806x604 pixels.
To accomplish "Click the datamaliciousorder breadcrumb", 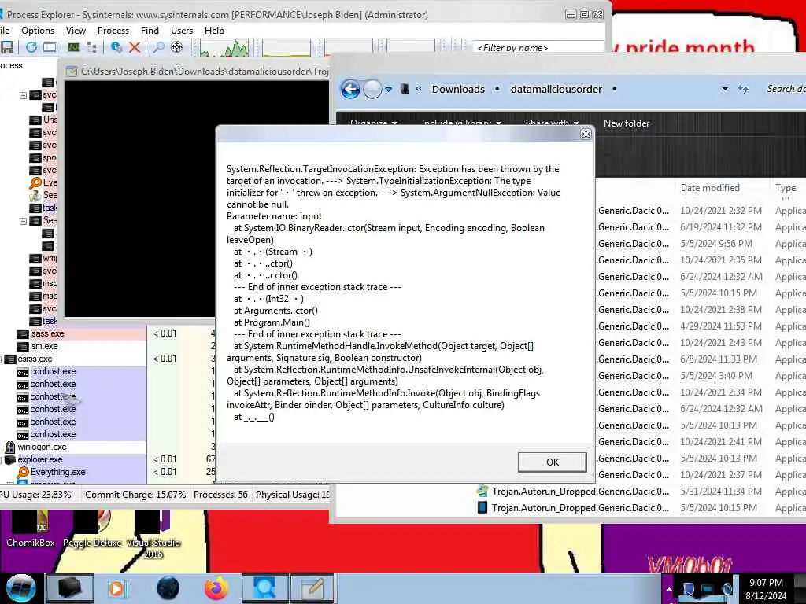I will click(x=556, y=89).
